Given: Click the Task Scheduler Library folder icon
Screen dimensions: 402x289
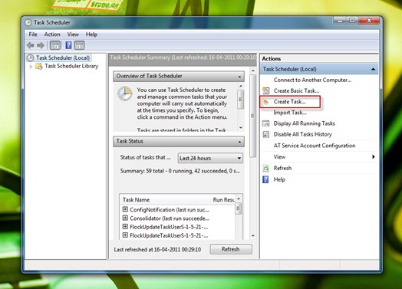Looking at the screenshot, I should tap(39, 66).
